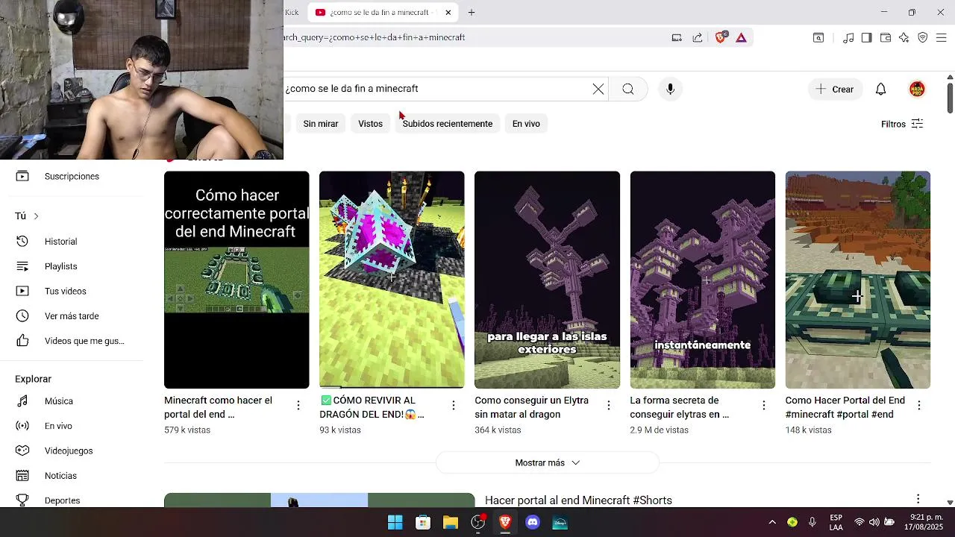Expand shorts shelf with Mostrar más
Image resolution: width=955 pixels, height=537 pixels.
point(547,463)
